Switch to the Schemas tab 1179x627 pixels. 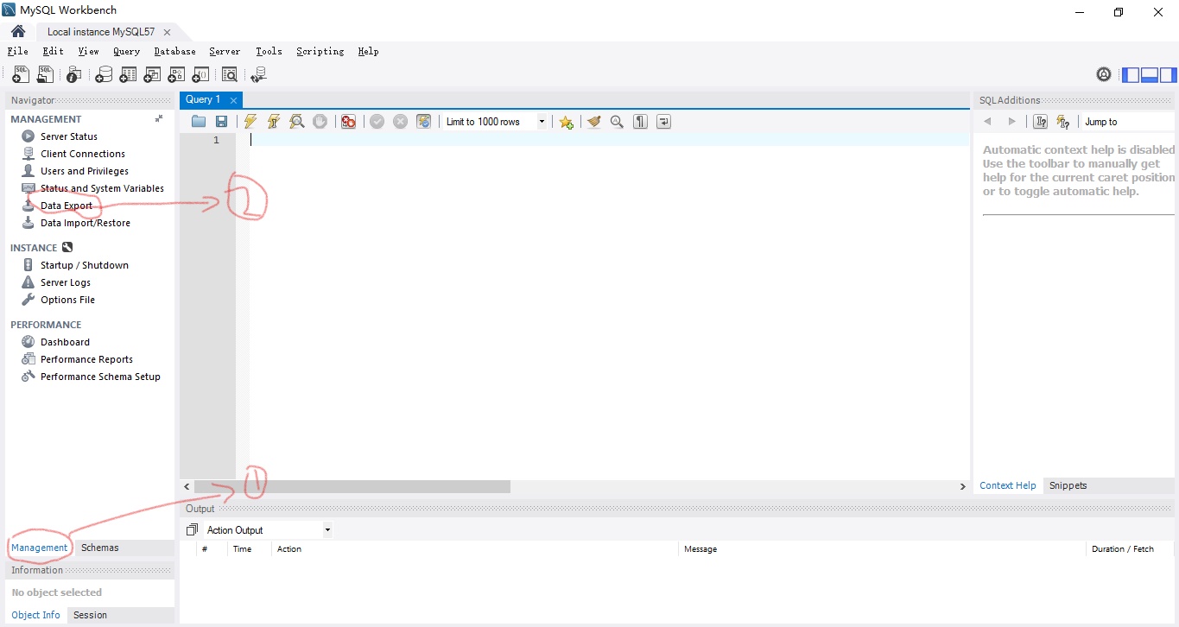100,548
